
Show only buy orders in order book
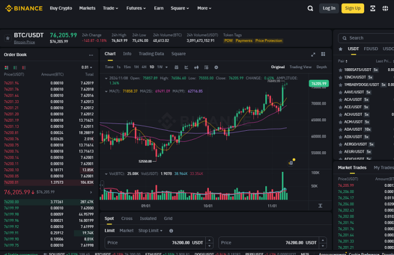point(15,68)
